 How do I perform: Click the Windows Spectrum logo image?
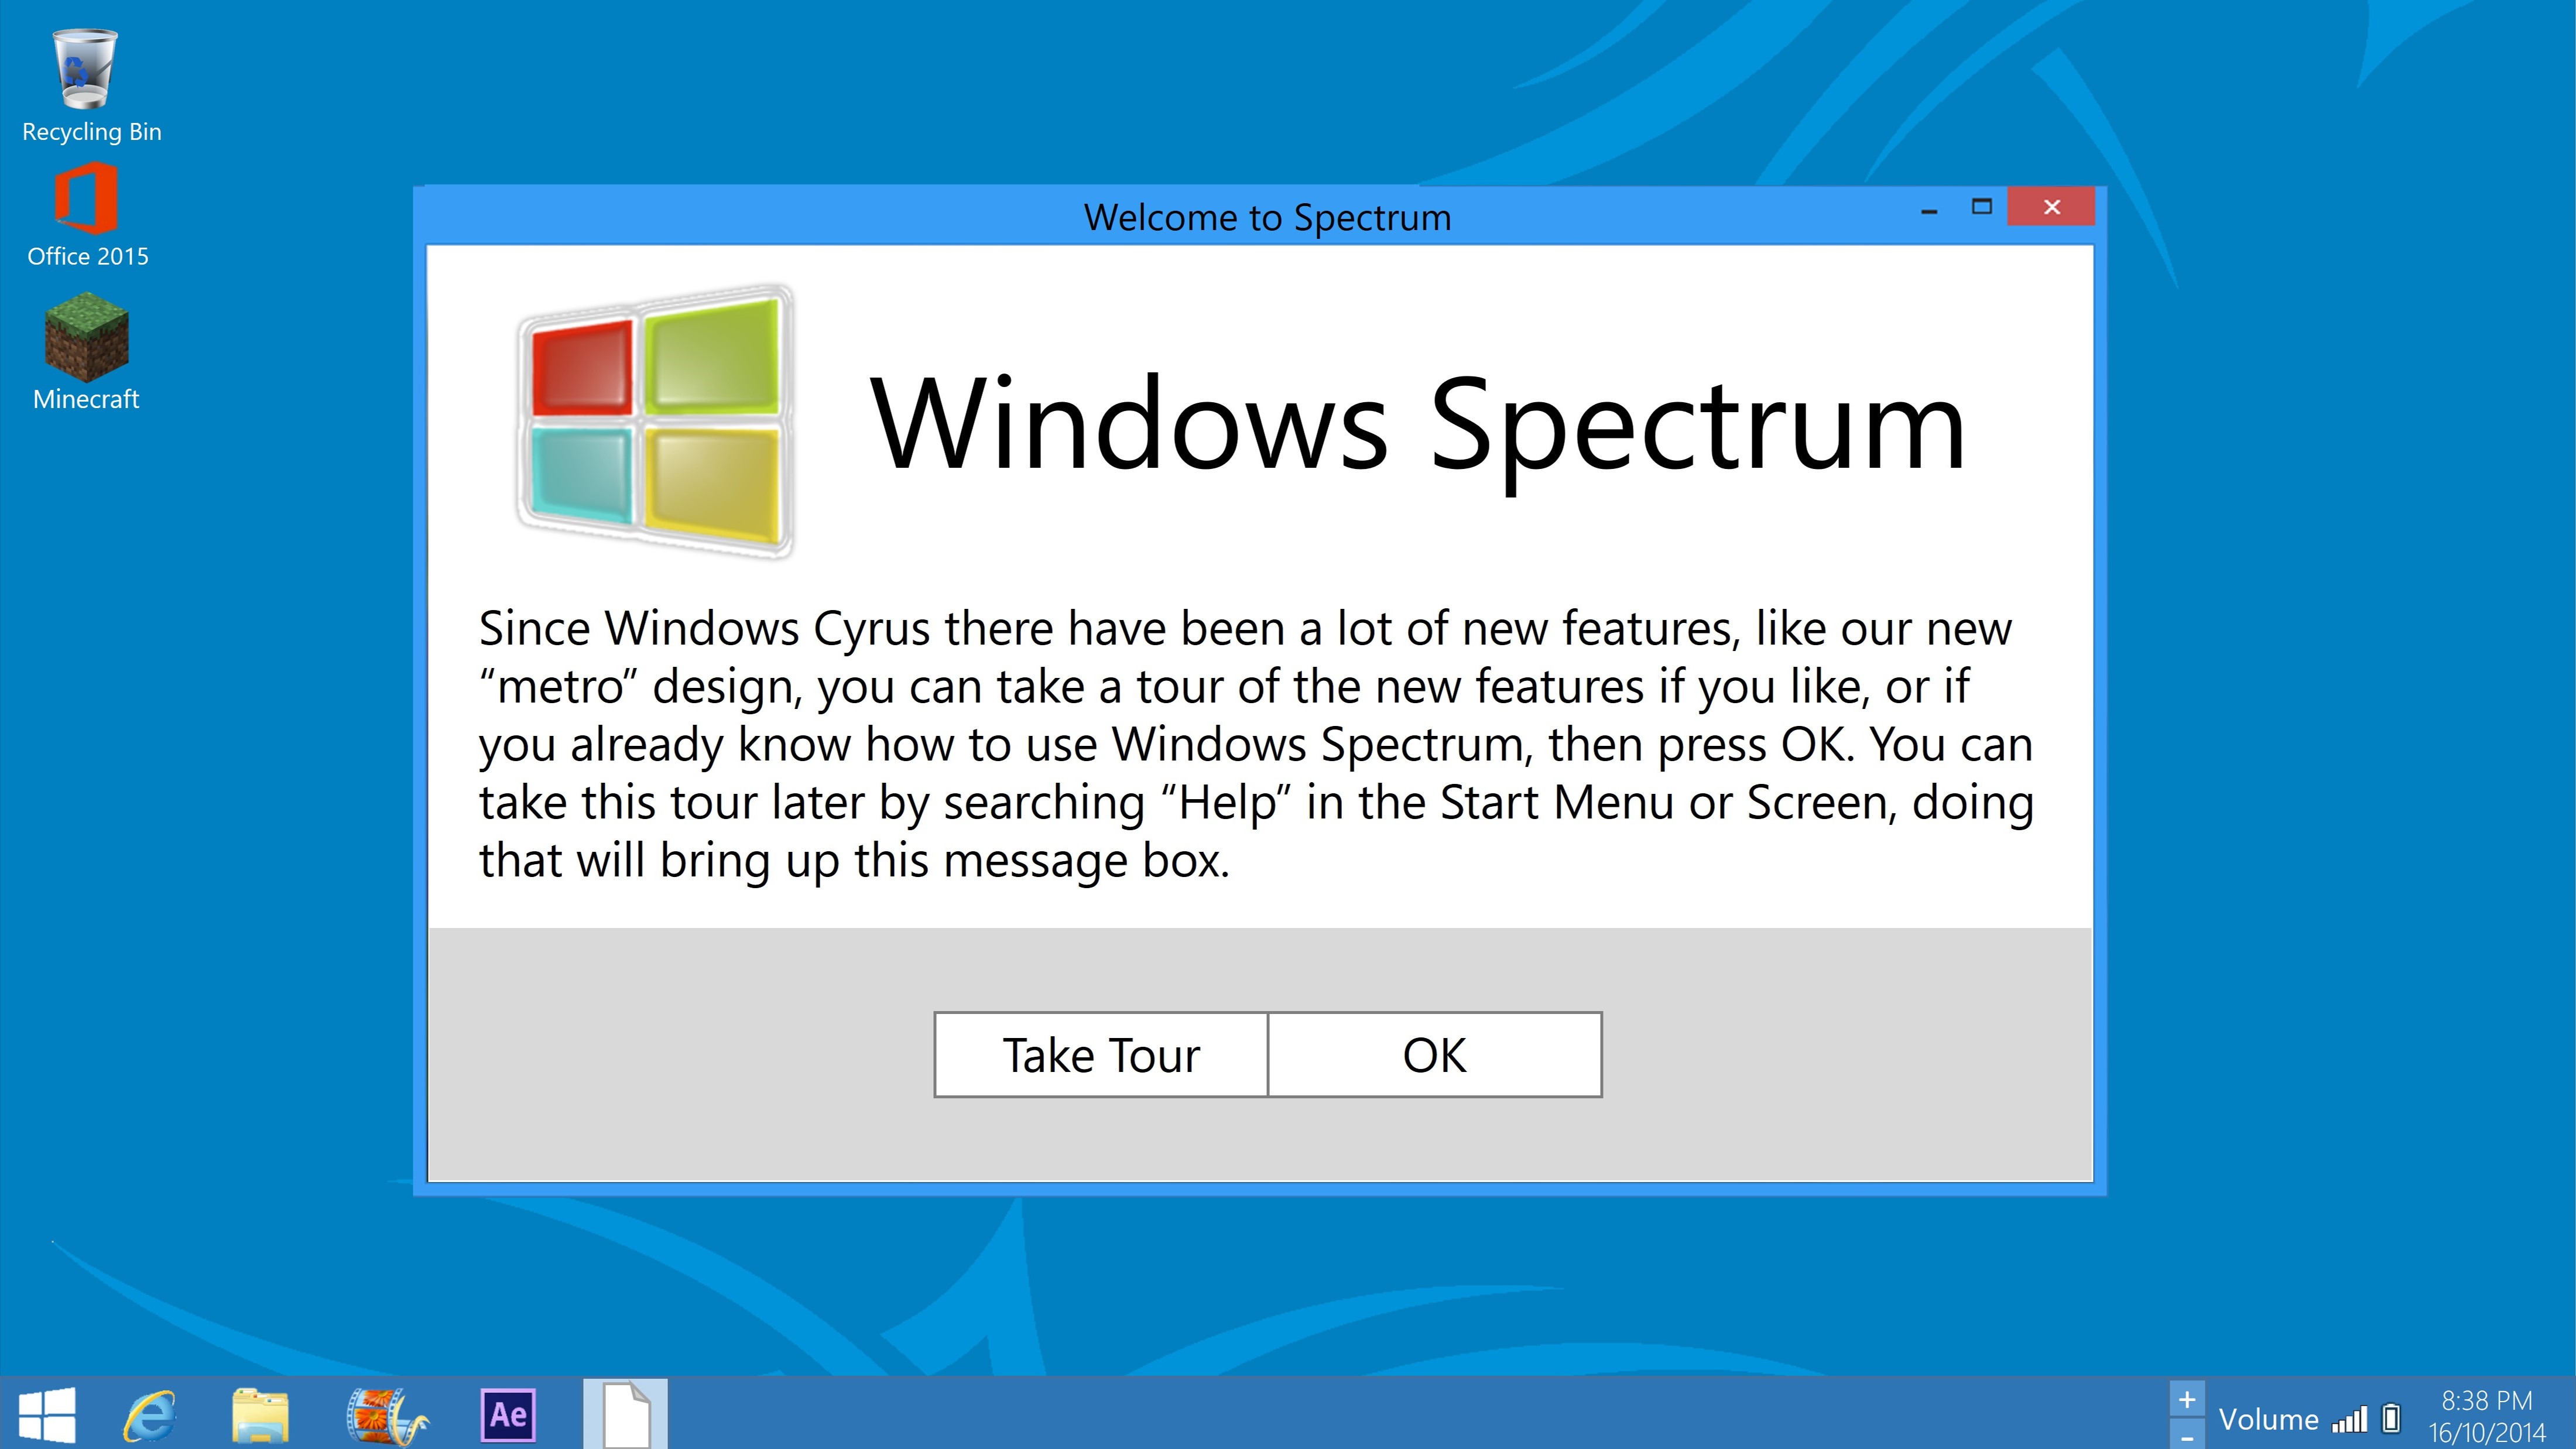pyautogui.click(x=655, y=421)
